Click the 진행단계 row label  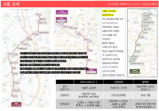coord(65,95)
